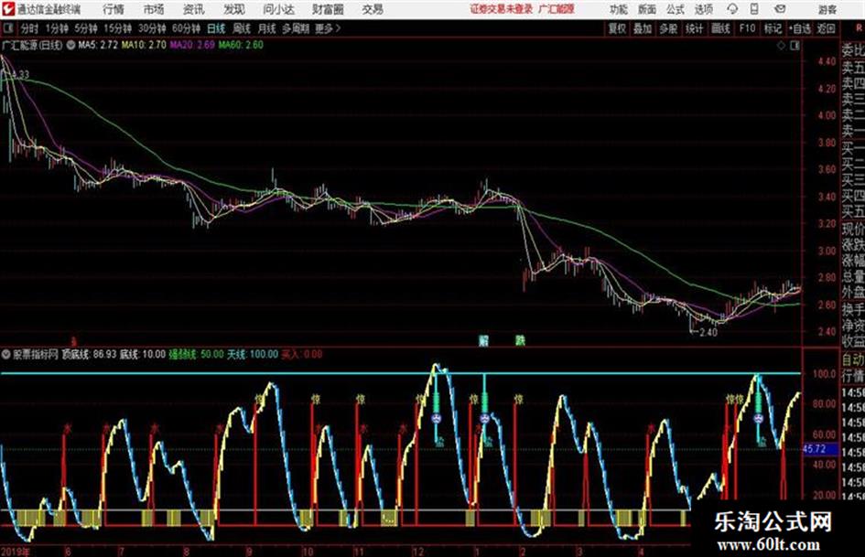Click the MA20: 2.69 indicator value
865x557 pixels.
point(192,45)
